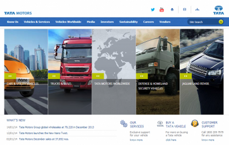Image resolution: width=229 pixels, height=145 pixels.
Task: Open news about New Nano Twist launch
Action: pos(43,133)
